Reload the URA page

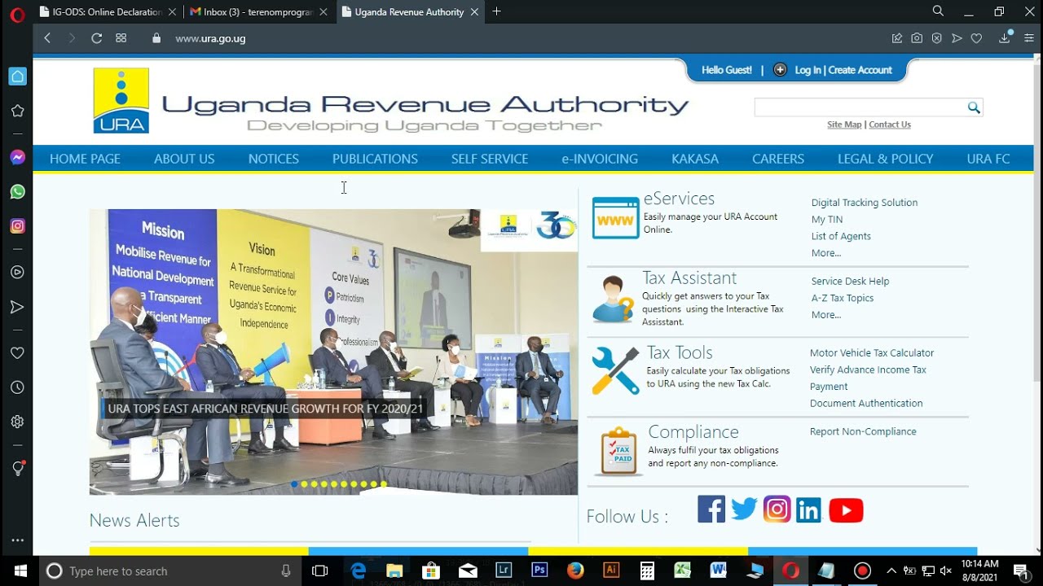tap(96, 38)
